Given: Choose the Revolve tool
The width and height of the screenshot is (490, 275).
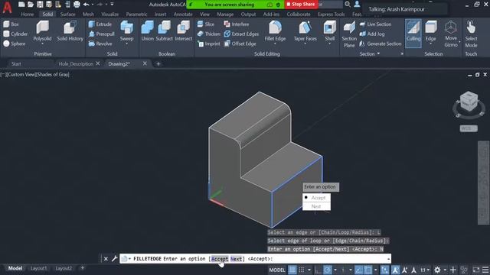Looking at the screenshot, I should point(100,44).
